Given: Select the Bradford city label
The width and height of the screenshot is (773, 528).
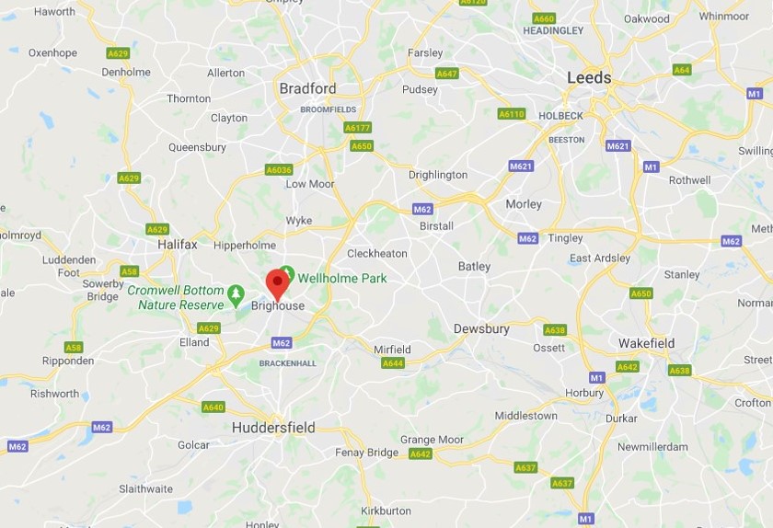Looking at the screenshot, I should pyautogui.click(x=307, y=88).
